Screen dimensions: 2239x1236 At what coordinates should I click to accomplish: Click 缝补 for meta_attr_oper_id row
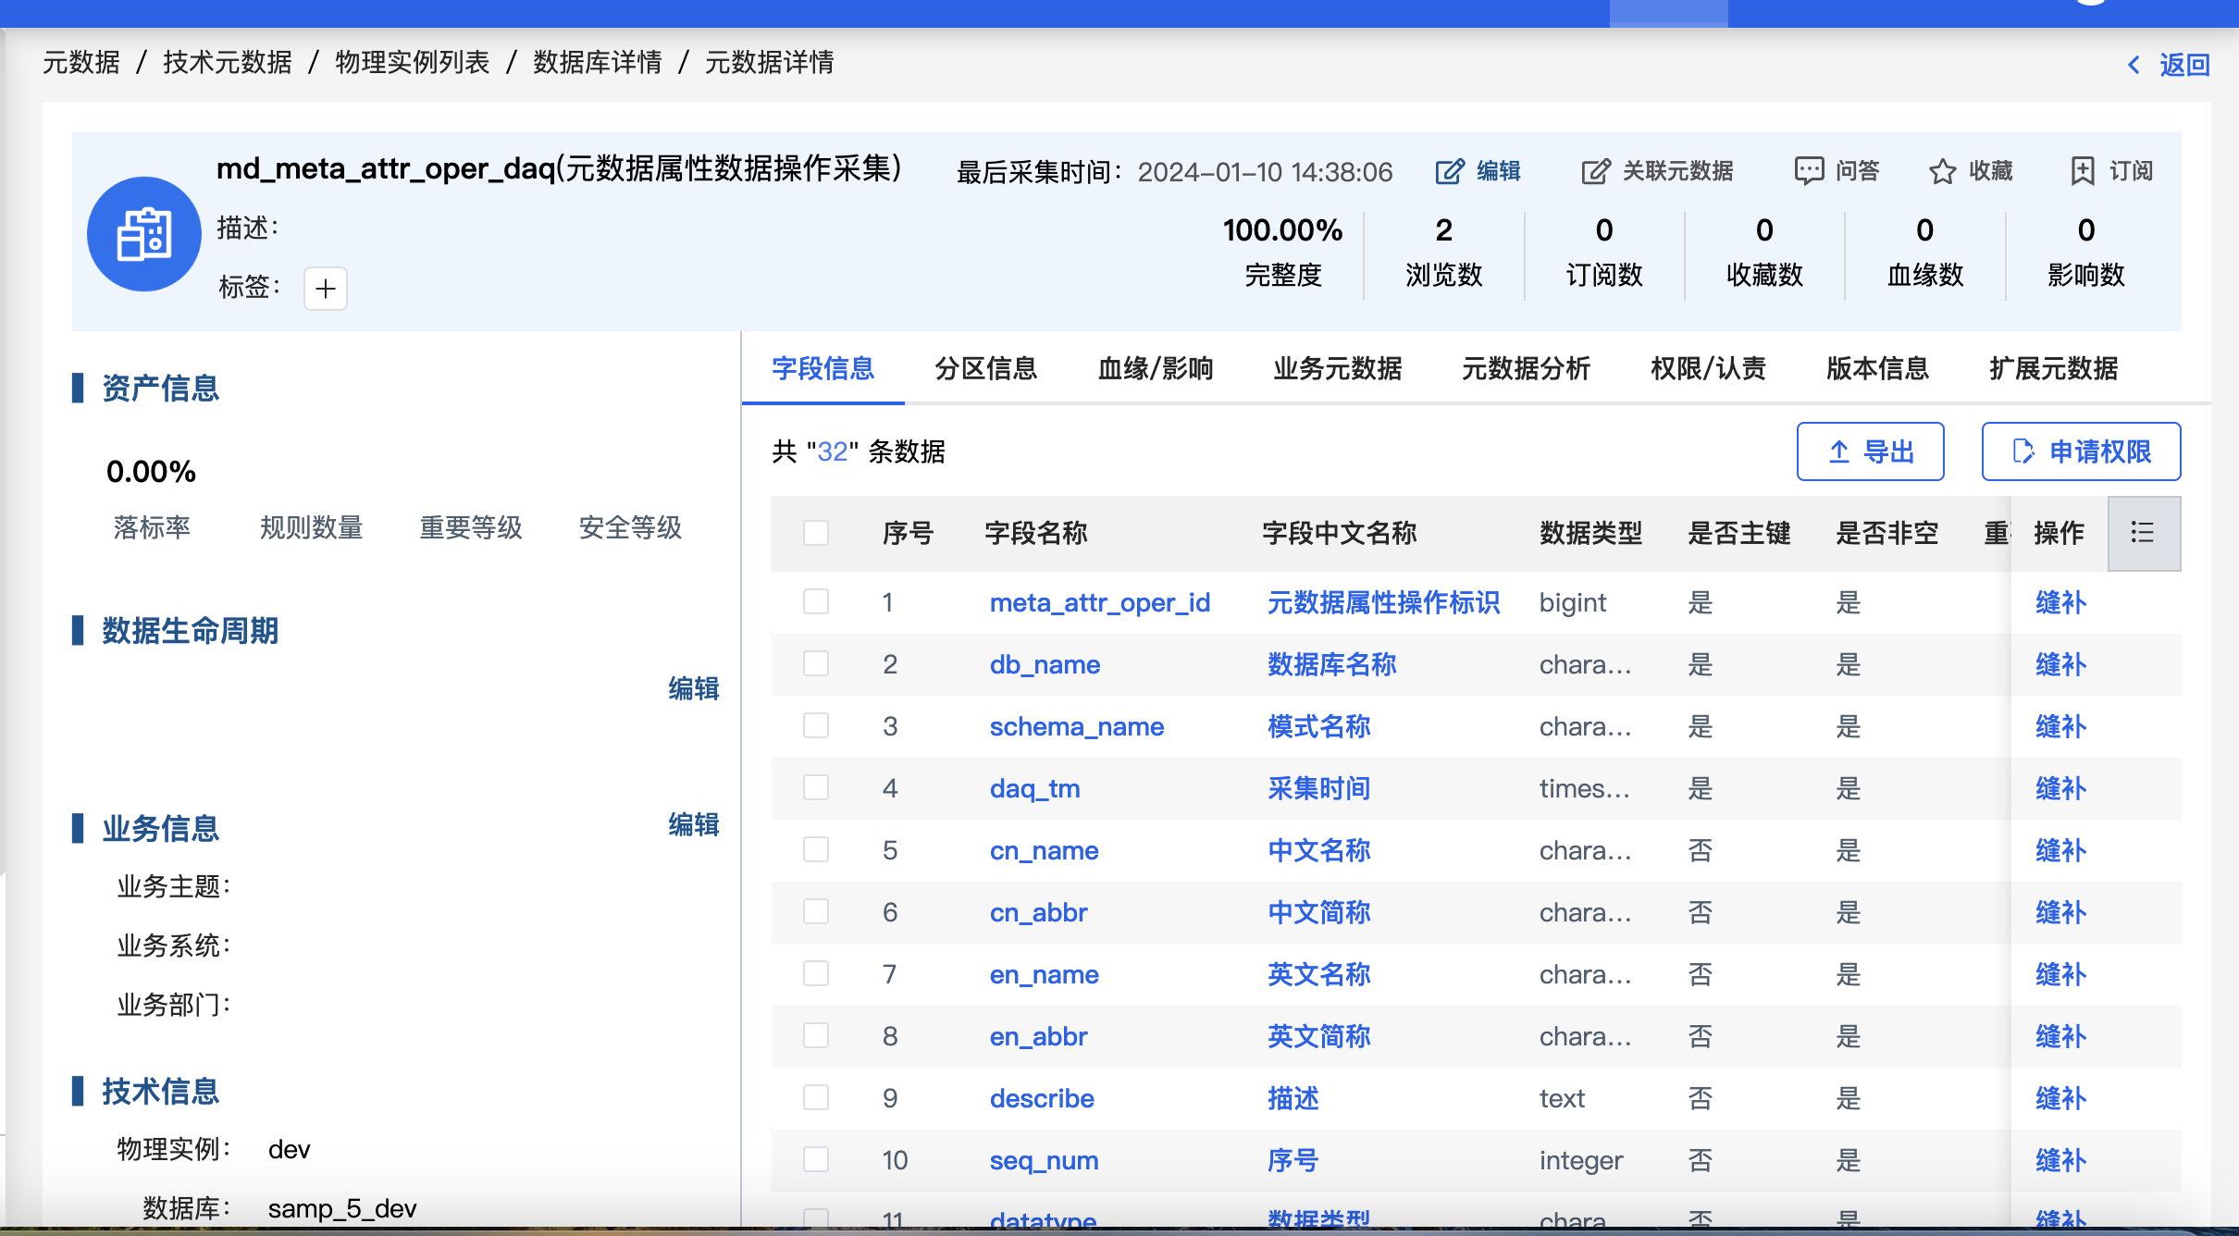2060,602
